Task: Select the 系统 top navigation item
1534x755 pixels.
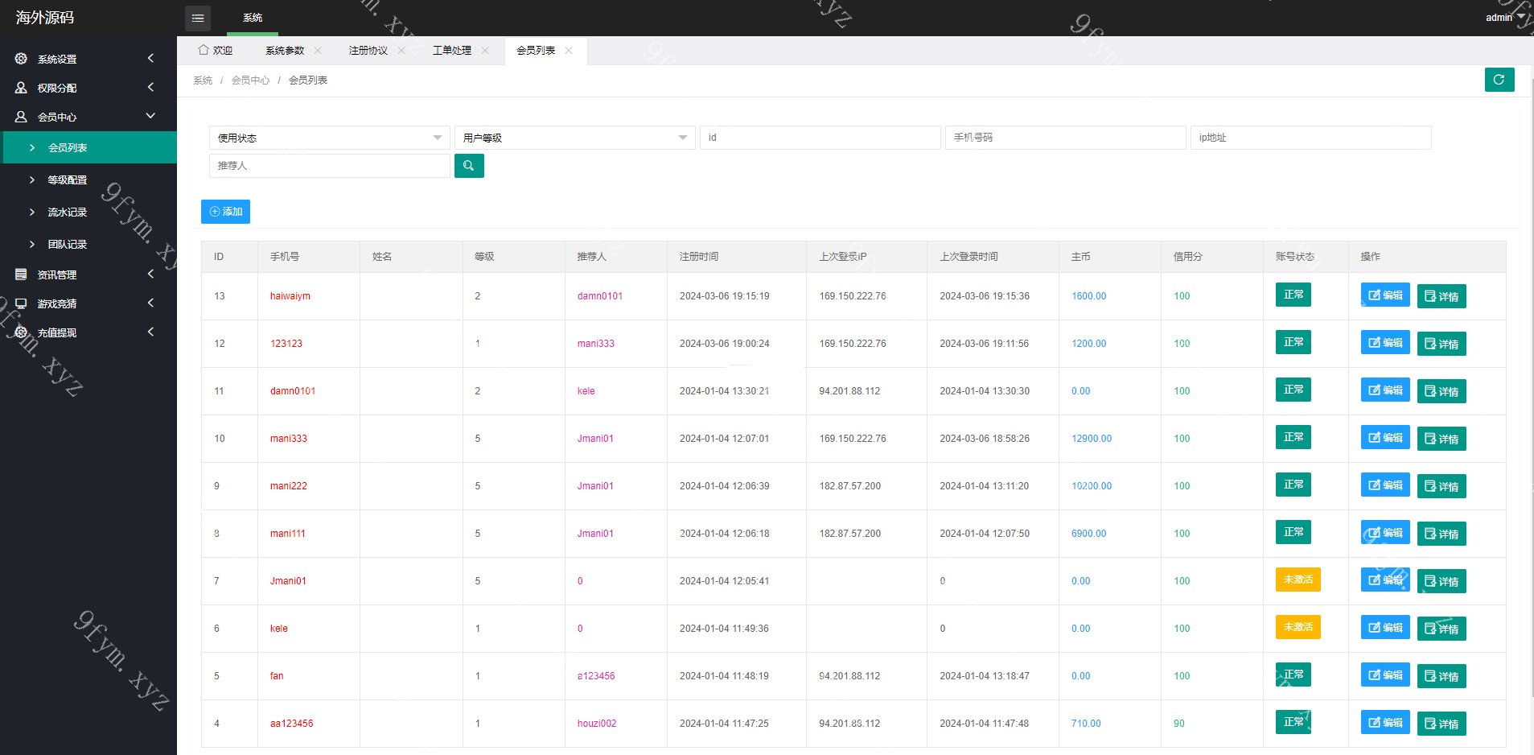Action: coord(253,18)
